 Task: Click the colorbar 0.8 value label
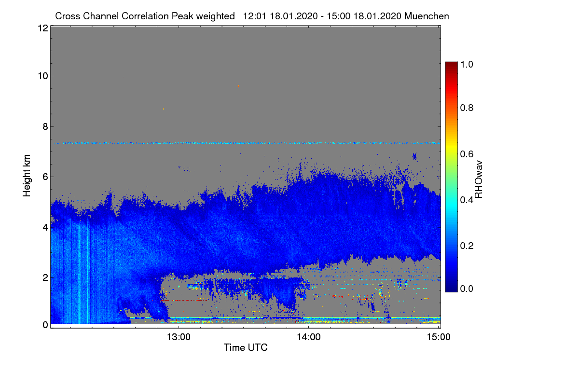468,108
